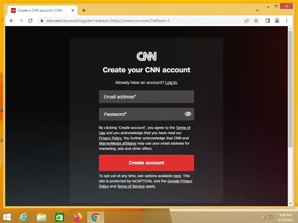Open the Windows Store taskbar icon
298x223 pixels.
(x=59, y=217)
